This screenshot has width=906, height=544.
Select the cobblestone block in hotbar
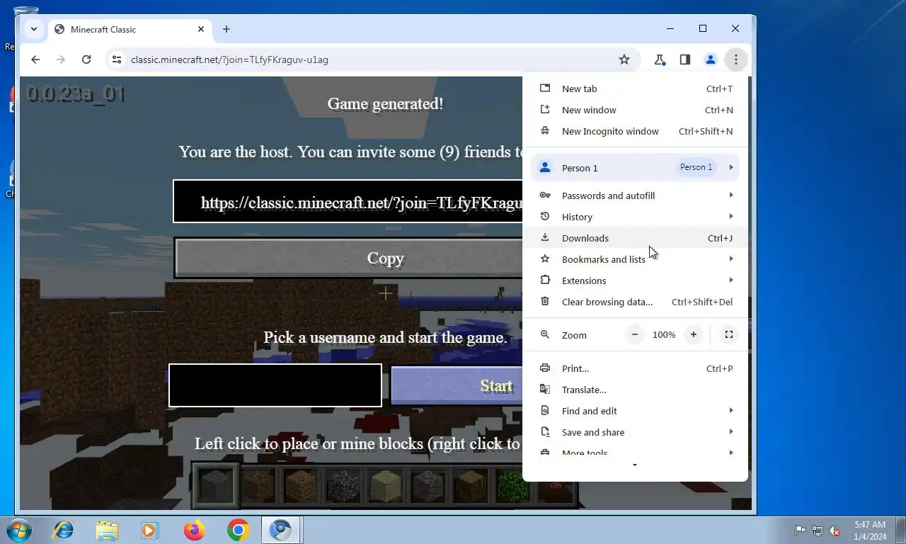(x=343, y=486)
